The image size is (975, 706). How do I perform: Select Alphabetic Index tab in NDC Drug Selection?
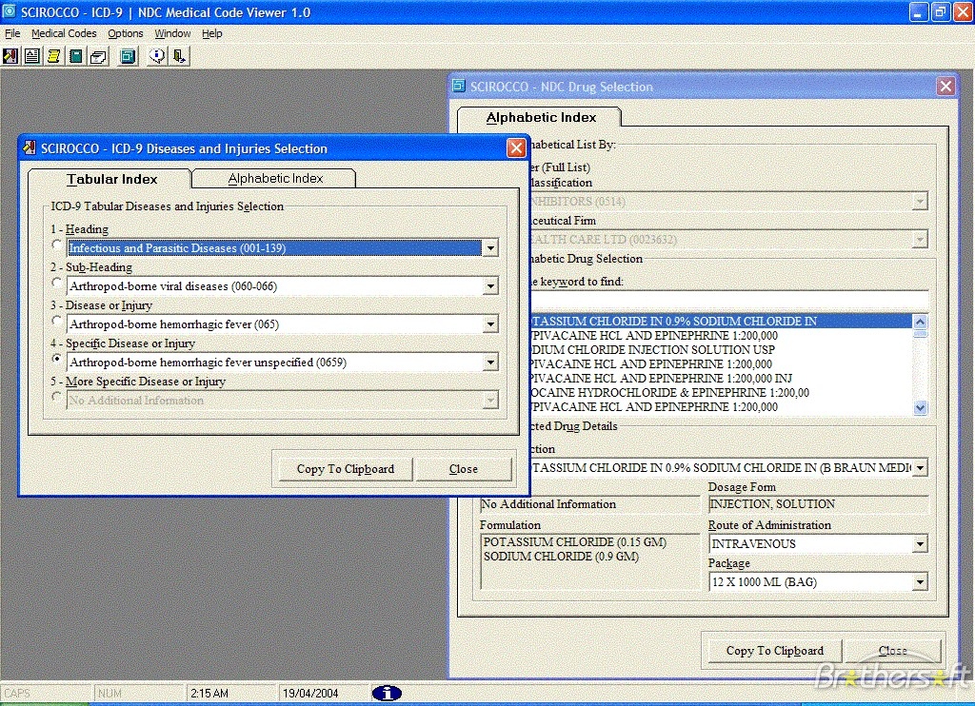pyautogui.click(x=541, y=117)
